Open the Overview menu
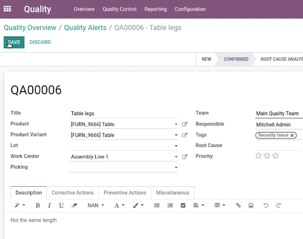The height and width of the screenshot is (239, 303). tap(84, 9)
